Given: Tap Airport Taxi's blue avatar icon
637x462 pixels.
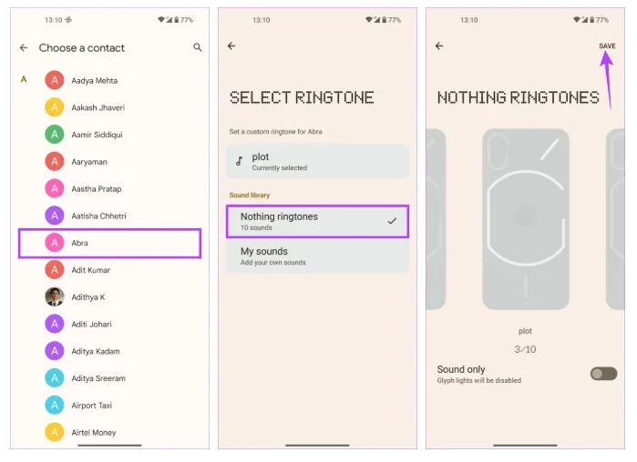Looking at the screenshot, I should pos(55,406).
